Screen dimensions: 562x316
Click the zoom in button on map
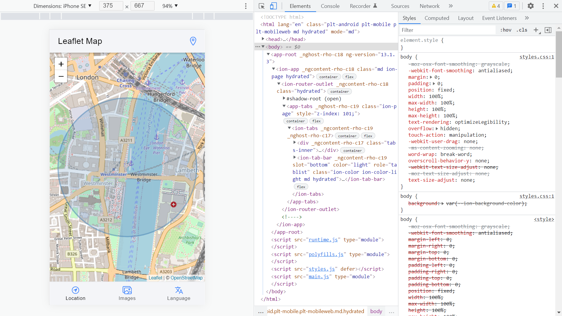[61, 64]
